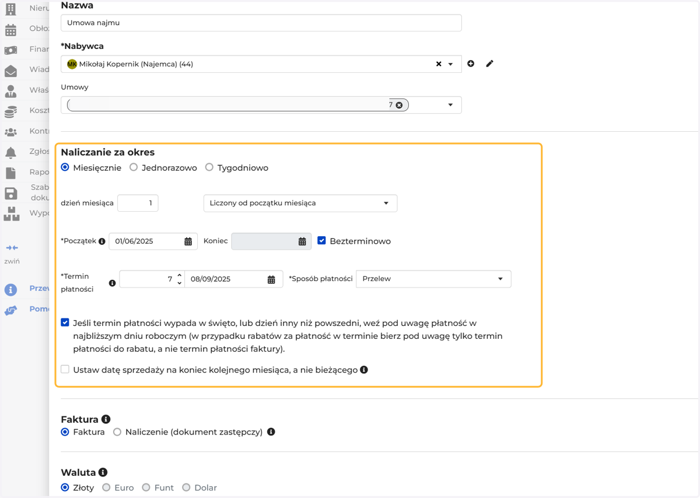Open the Koniec date calendar picker
Viewport: 700px width, 498px height.
[302, 241]
